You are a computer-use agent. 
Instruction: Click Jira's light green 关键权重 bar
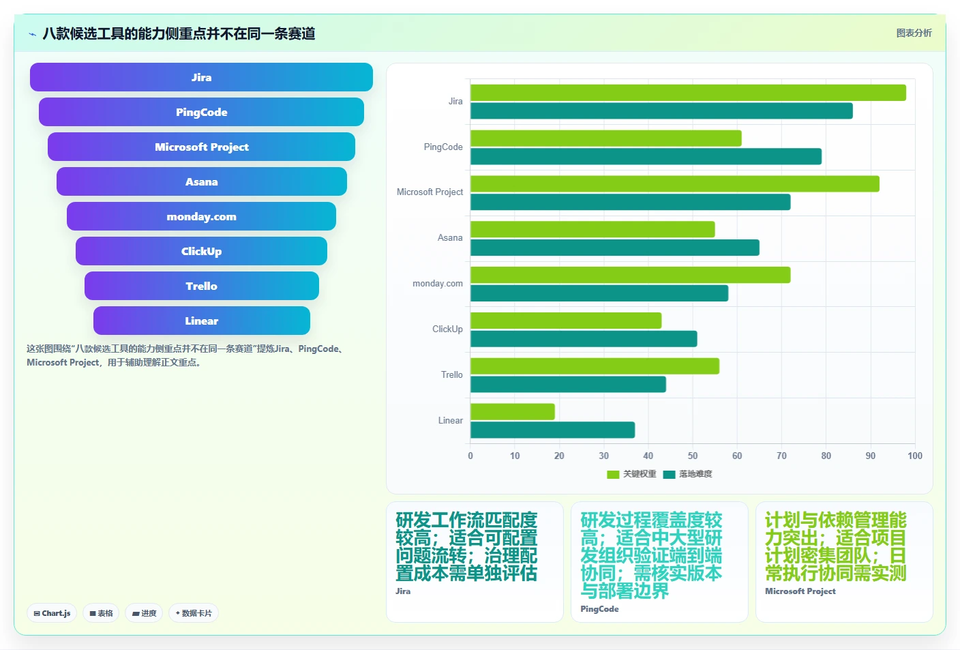[x=688, y=93]
